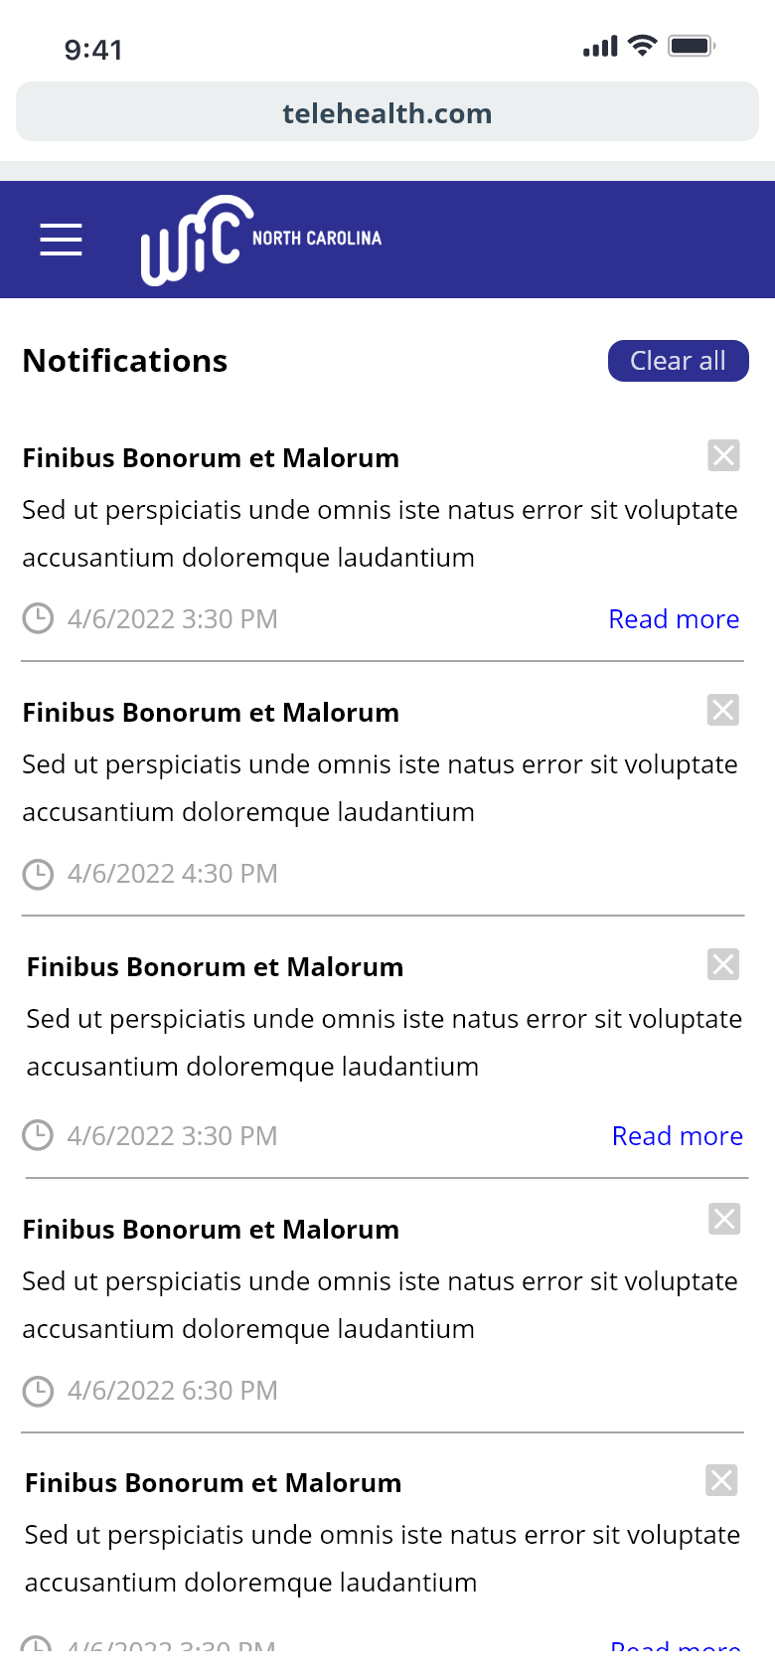Dismiss the first notification with X

coord(723,455)
